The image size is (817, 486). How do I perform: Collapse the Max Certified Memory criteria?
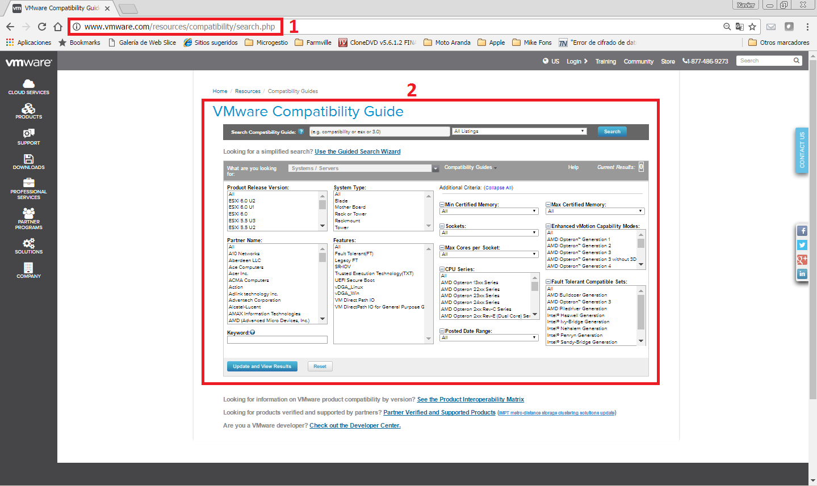coord(548,205)
